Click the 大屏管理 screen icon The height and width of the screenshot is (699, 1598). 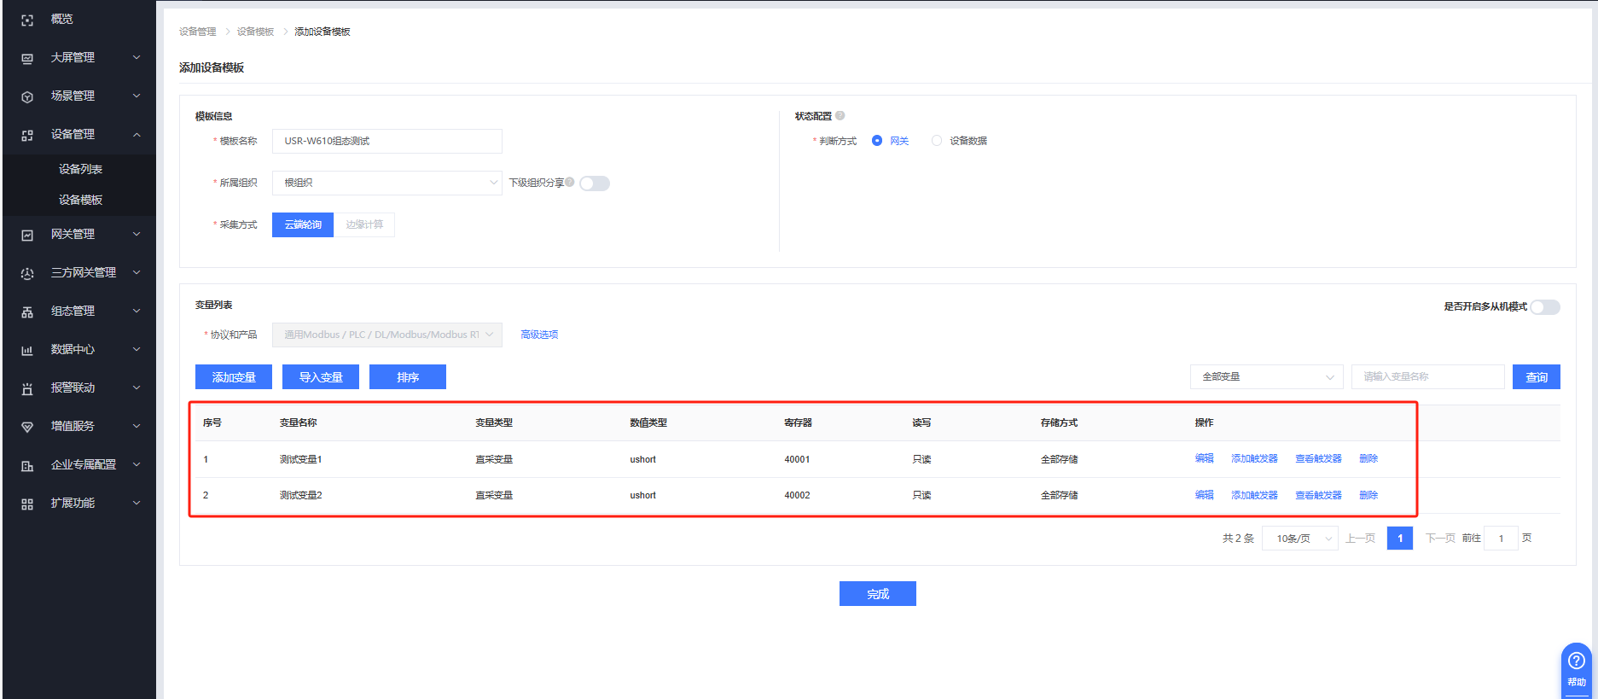click(27, 58)
